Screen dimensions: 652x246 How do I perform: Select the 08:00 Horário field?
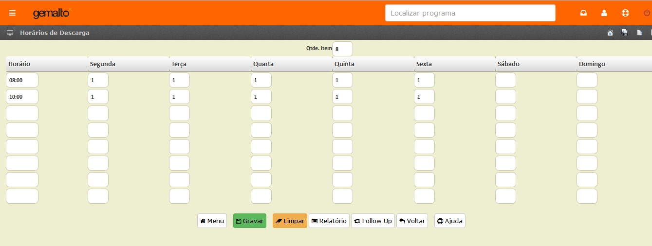coord(22,80)
